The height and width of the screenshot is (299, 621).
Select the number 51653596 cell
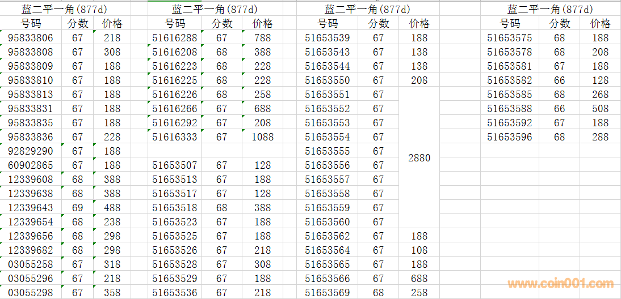pyautogui.click(x=509, y=137)
